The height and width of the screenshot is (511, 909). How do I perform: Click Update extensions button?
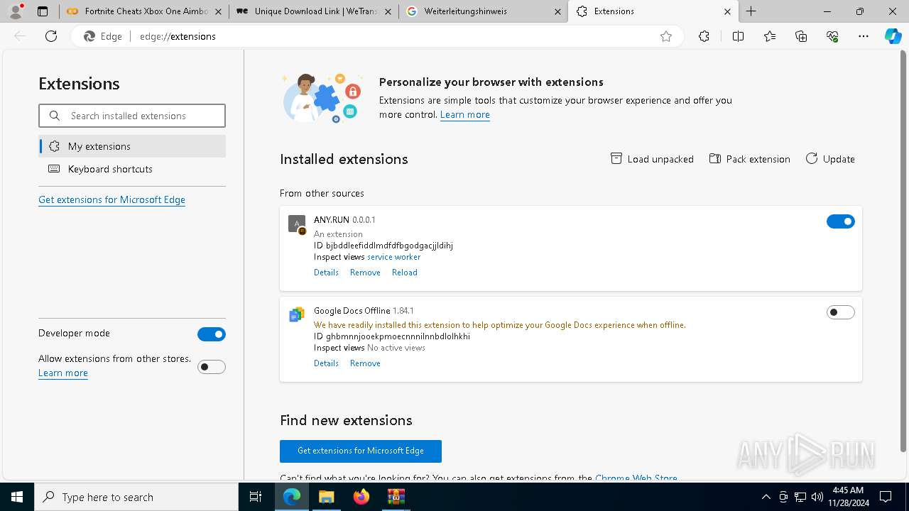(x=830, y=159)
